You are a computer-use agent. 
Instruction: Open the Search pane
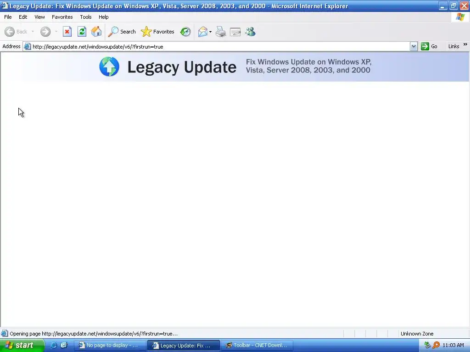tap(122, 32)
